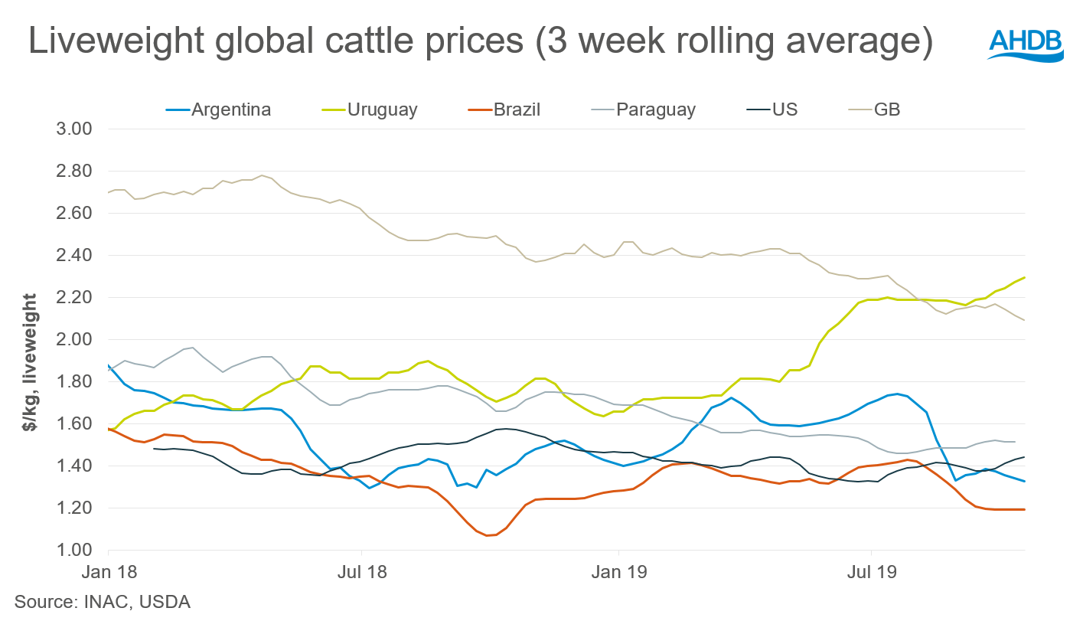Click the Source: INAC, USDA text
Viewport: 1083px width, 621px height.
coord(103,602)
